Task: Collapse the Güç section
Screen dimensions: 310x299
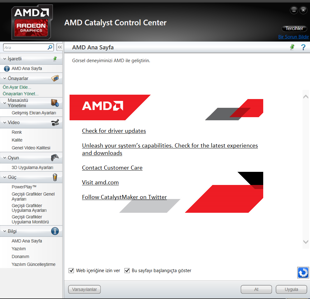Action: click(x=5, y=177)
